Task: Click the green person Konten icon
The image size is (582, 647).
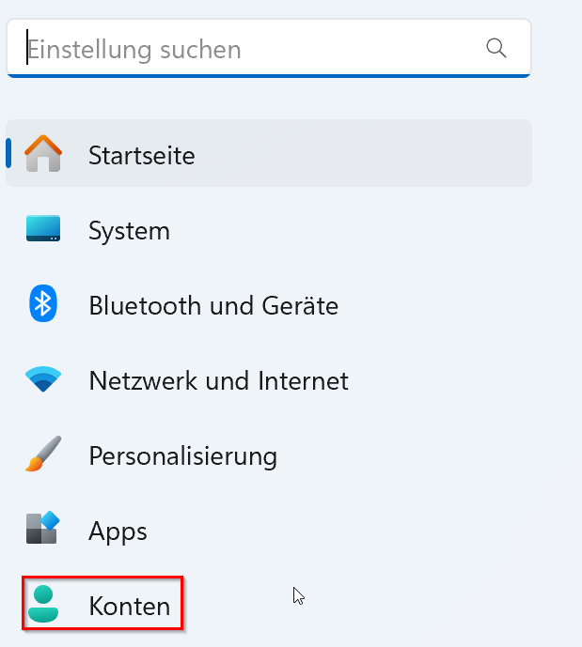Action: (43, 604)
